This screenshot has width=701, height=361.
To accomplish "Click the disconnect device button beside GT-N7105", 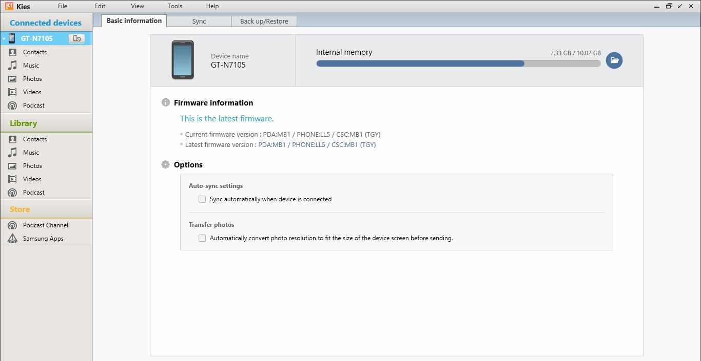I will click(x=76, y=38).
